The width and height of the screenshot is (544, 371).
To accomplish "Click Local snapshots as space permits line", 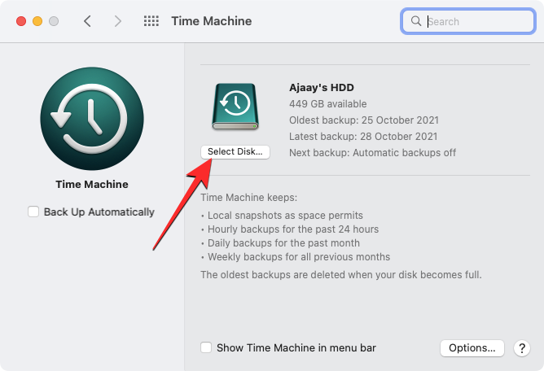I will (285, 216).
